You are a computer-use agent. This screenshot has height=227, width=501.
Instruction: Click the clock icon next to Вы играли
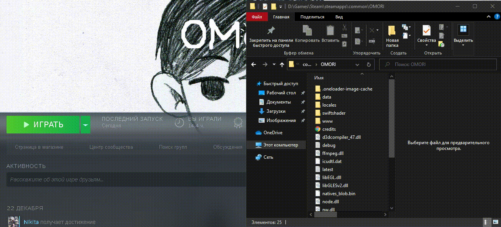[179, 122]
